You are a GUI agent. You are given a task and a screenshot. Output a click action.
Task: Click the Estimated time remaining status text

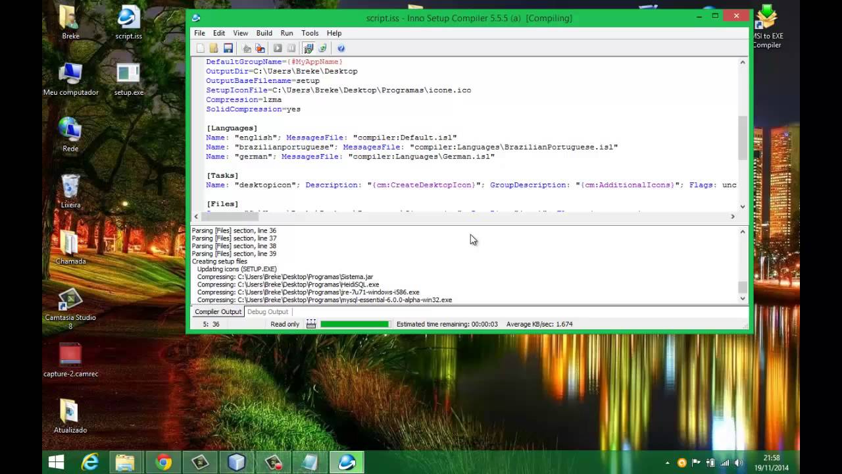click(447, 324)
